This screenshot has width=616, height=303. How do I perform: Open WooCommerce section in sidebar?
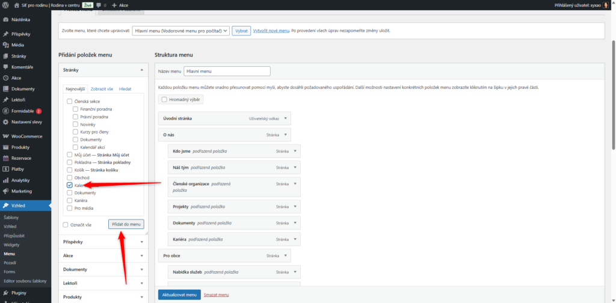pos(27,136)
